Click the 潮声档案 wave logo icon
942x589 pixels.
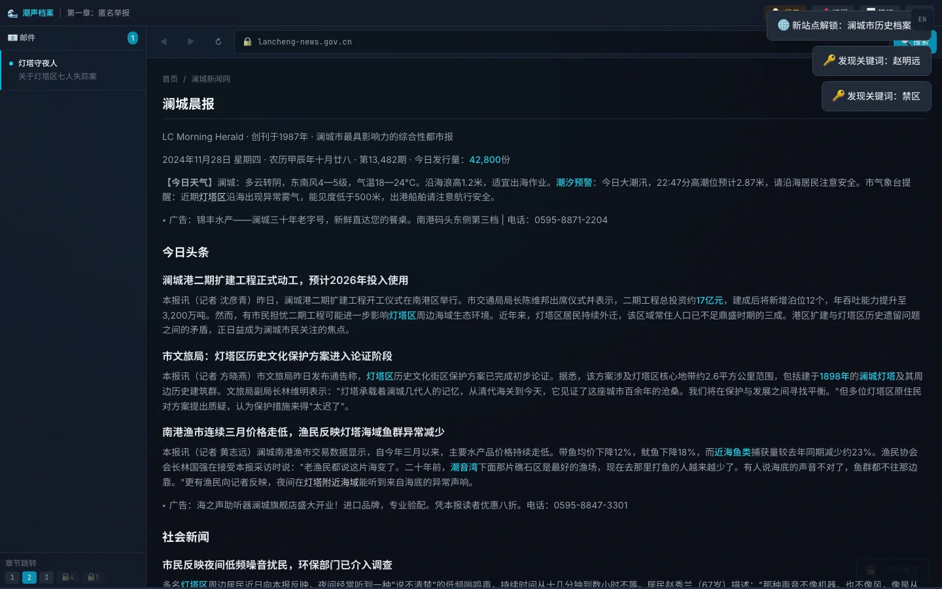[12, 13]
